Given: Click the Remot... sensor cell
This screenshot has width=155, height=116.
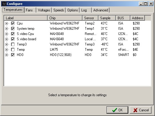Looking at the screenshot, I should click(91, 34).
